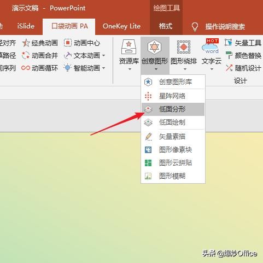Click the 动画循环 infinity icon
Screen dimensions: 263x263
click(x=26, y=68)
